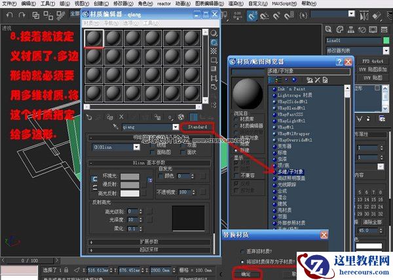393x280 pixels.
Task: Pick material with the eyedropper icon
Action: pyautogui.click(x=115, y=127)
